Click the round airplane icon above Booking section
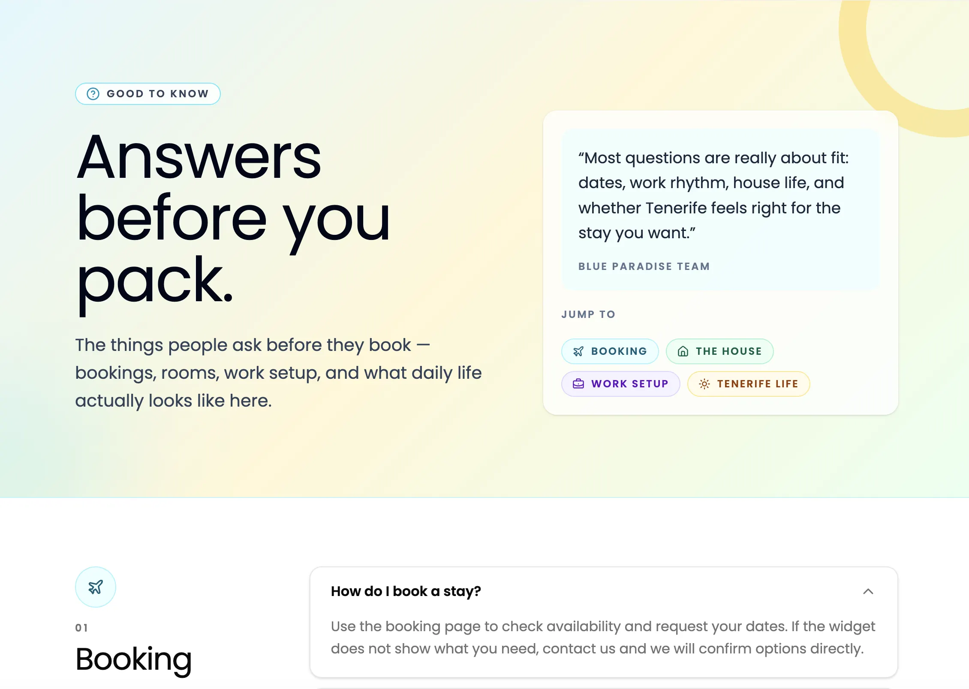This screenshot has height=689, width=969. (x=96, y=587)
